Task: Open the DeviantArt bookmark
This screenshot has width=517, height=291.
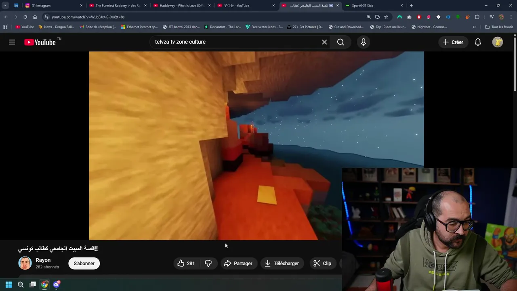Action: (223, 27)
